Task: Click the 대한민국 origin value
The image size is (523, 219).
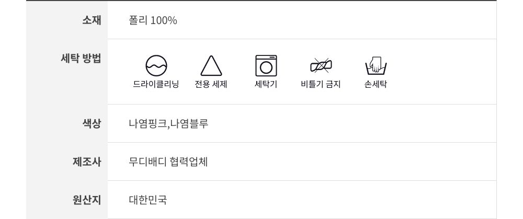Action: point(148,200)
